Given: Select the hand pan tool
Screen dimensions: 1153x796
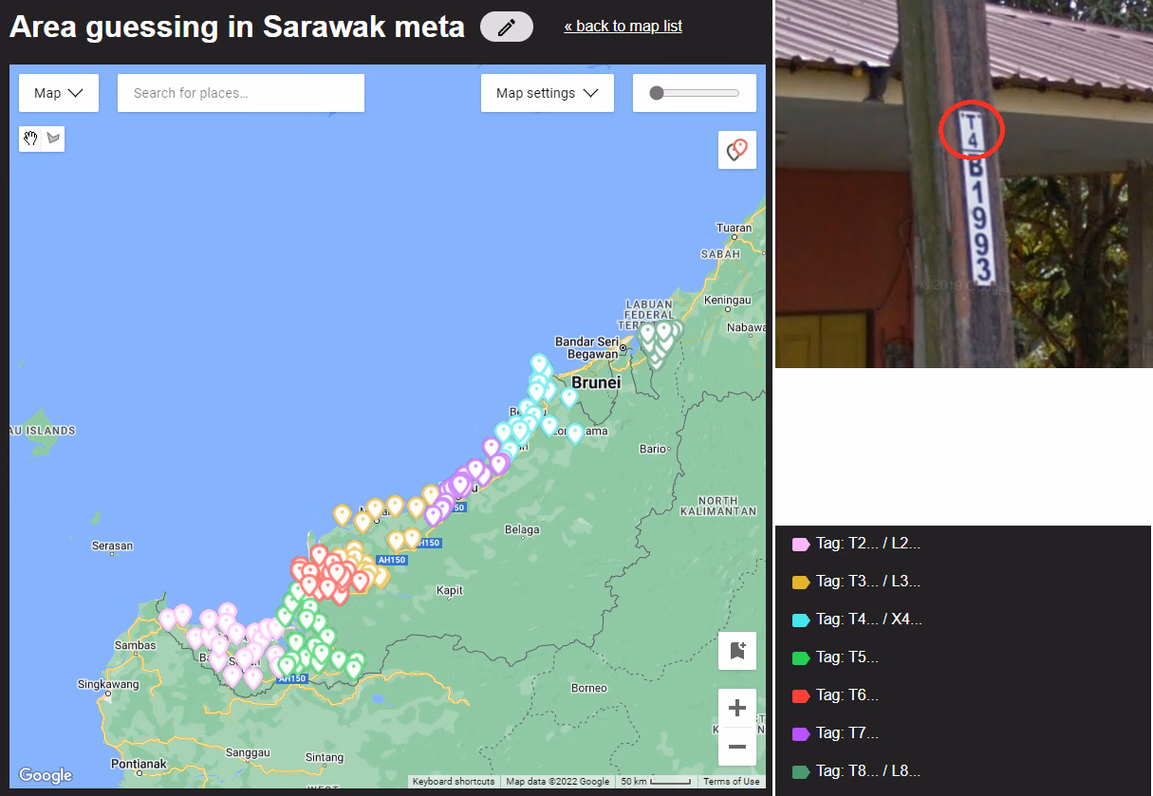Looking at the screenshot, I should pyautogui.click(x=31, y=139).
